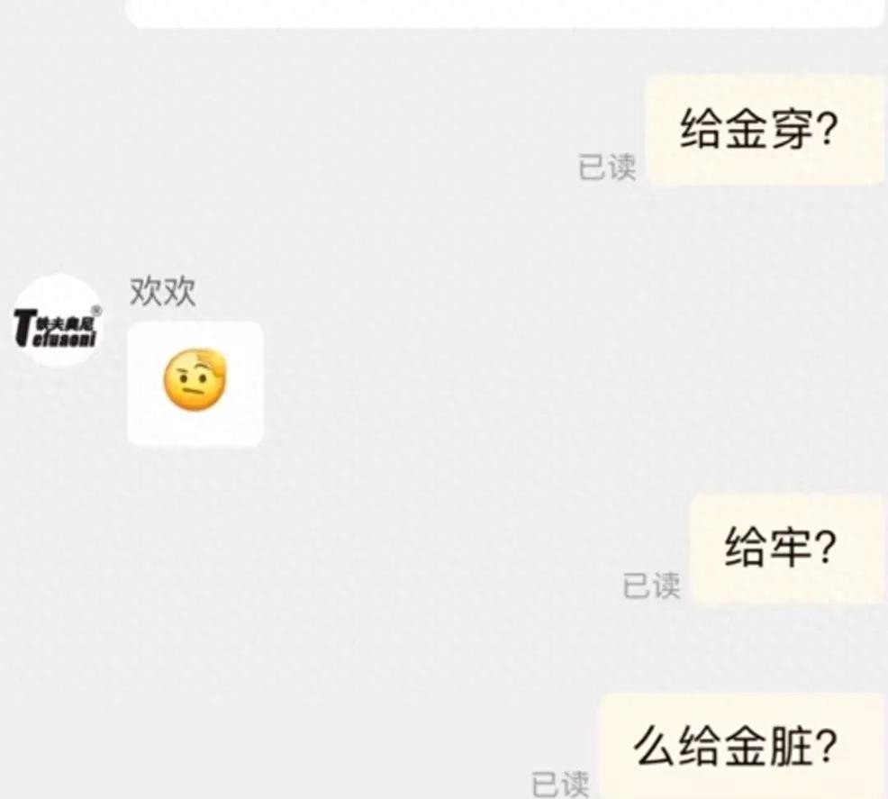Click 已读 status beside 么给金脏?

[560, 783]
